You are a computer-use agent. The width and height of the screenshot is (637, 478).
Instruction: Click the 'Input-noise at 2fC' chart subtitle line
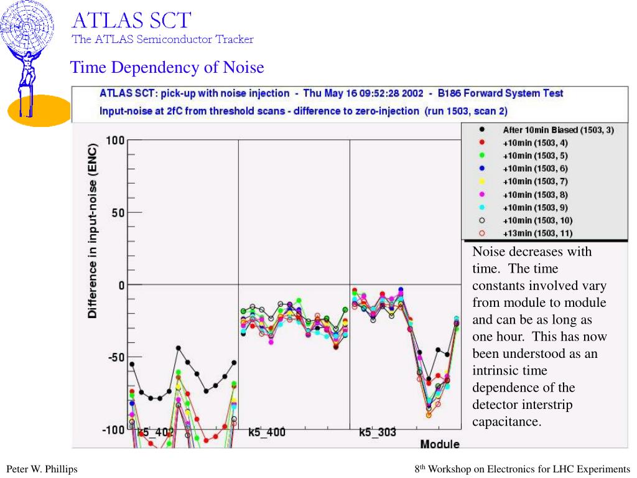[303, 111]
